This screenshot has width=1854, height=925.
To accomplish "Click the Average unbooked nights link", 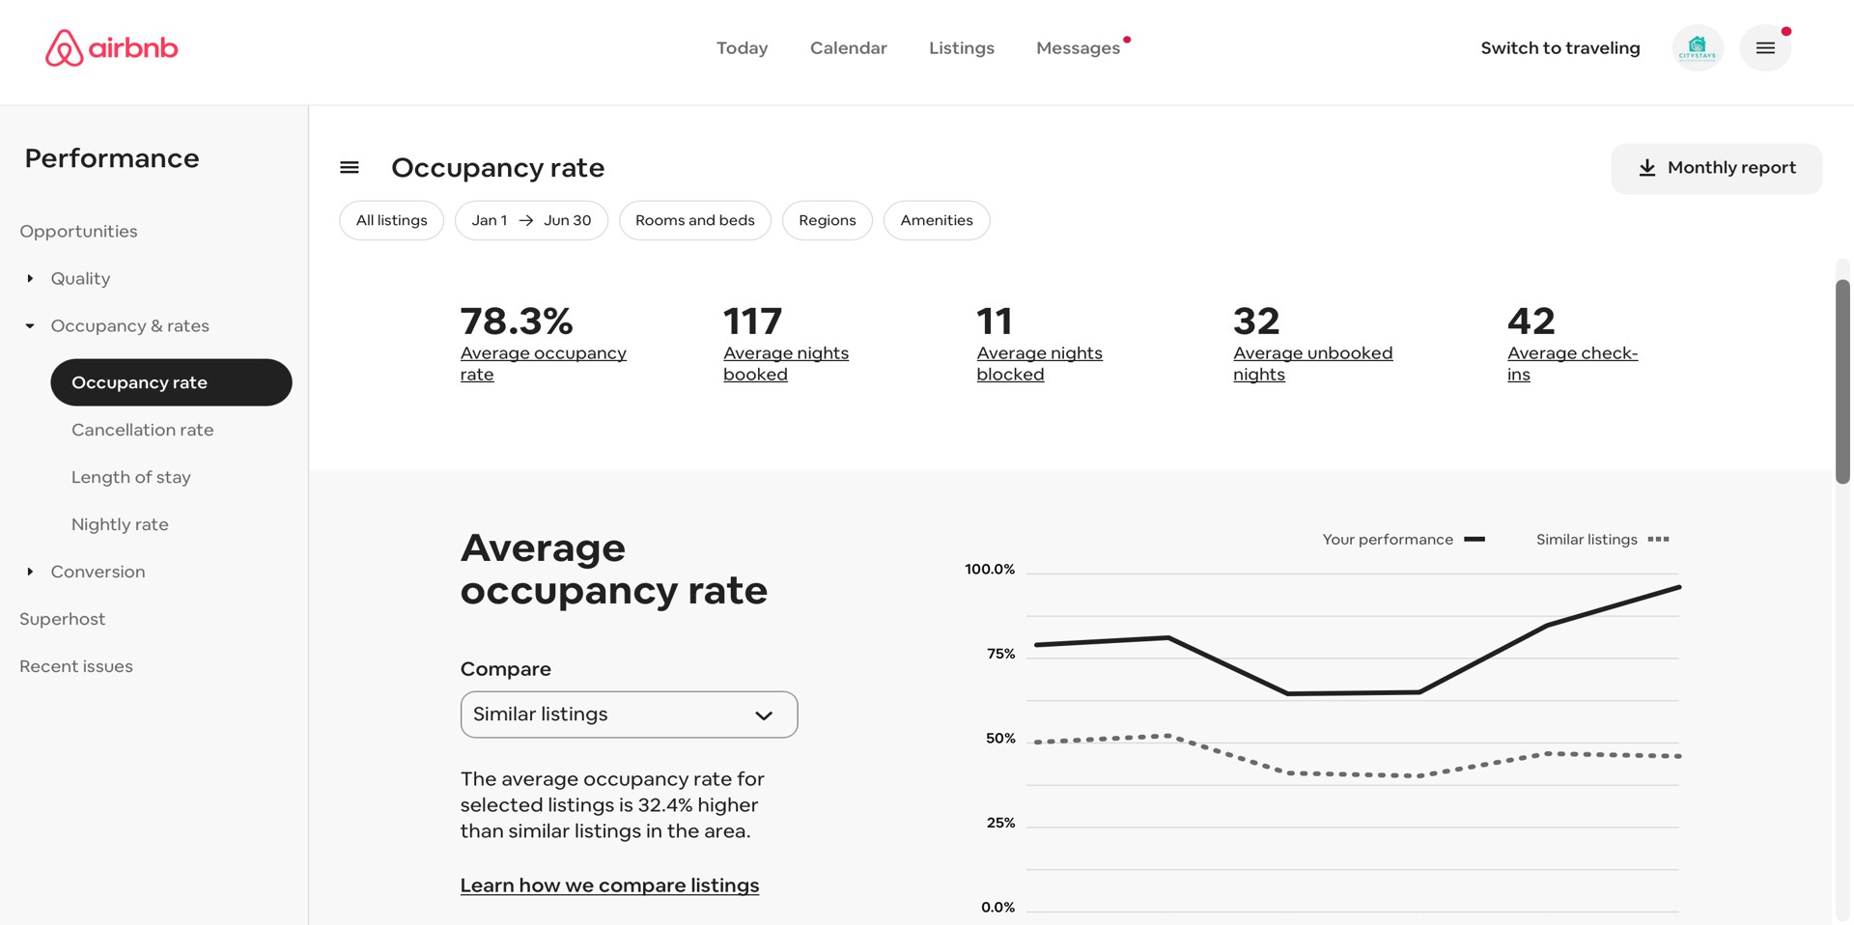I will (1312, 363).
